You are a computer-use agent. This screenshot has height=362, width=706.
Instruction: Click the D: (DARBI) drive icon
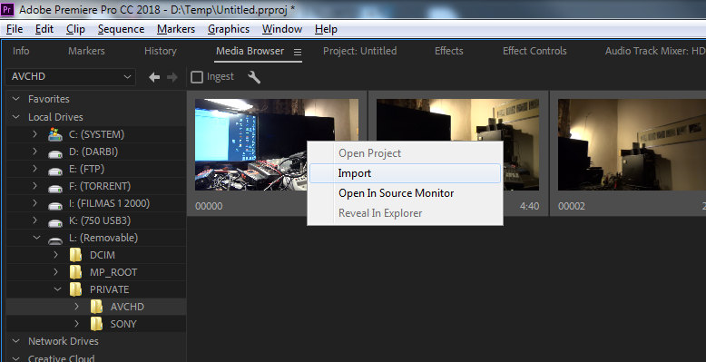[55, 153]
